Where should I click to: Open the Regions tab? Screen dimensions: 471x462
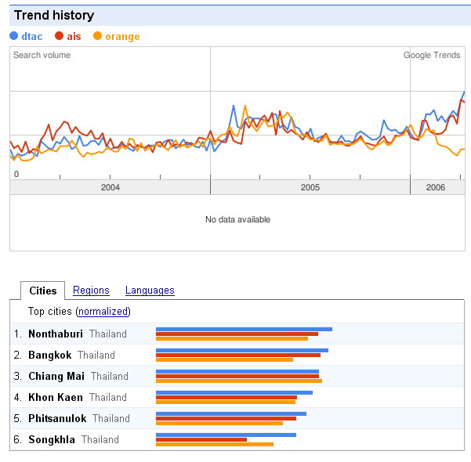pyautogui.click(x=91, y=291)
